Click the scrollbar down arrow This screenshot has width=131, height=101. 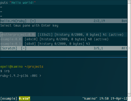pyautogui.click(x=129, y=95)
